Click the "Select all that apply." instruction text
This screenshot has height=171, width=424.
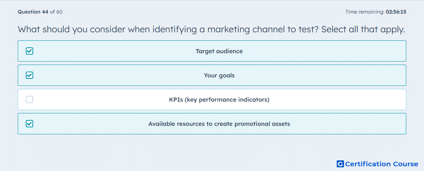point(363,29)
